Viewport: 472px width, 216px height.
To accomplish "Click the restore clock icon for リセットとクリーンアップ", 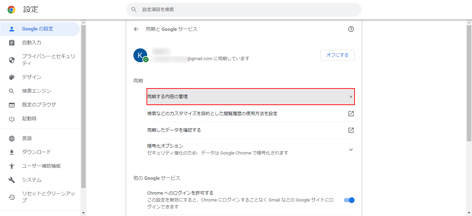I will point(12,197).
